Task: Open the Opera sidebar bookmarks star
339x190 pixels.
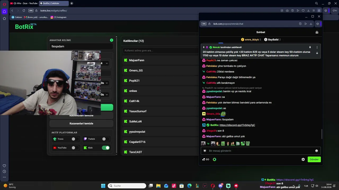Action: tap(4, 18)
